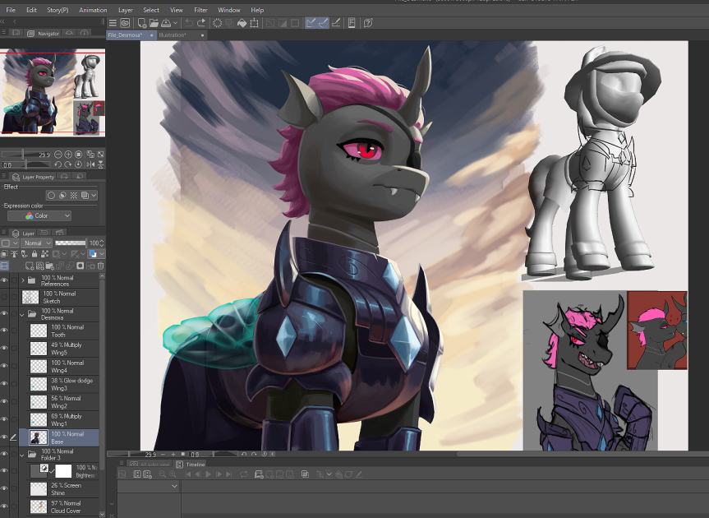Click Rotate left in the Navigator

coord(58,164)
